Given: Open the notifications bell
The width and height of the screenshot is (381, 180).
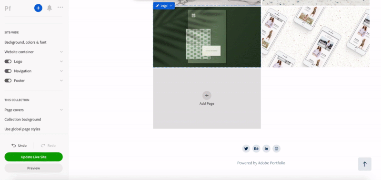Looking at the screenshot, I should pyautogui.click(x=50, y=8).
